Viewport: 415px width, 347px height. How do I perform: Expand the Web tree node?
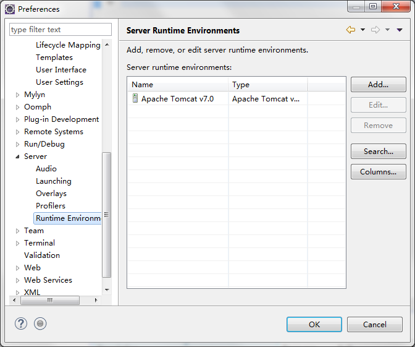click(17, 268)
